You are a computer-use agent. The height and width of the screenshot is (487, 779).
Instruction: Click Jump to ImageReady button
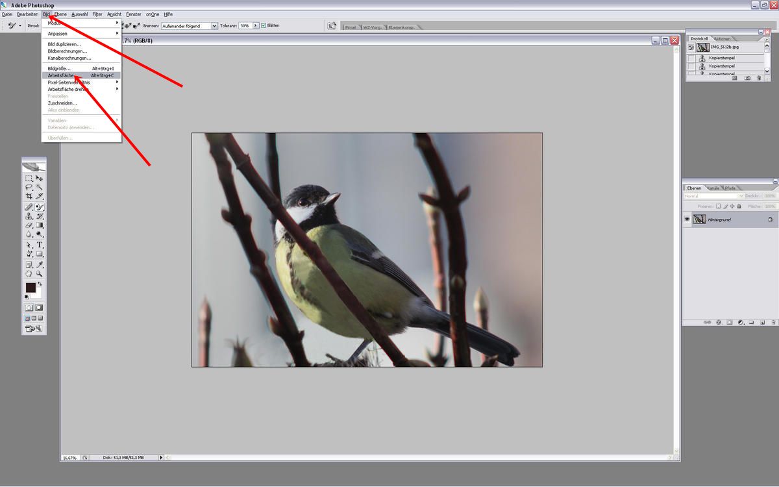point(34,329)
